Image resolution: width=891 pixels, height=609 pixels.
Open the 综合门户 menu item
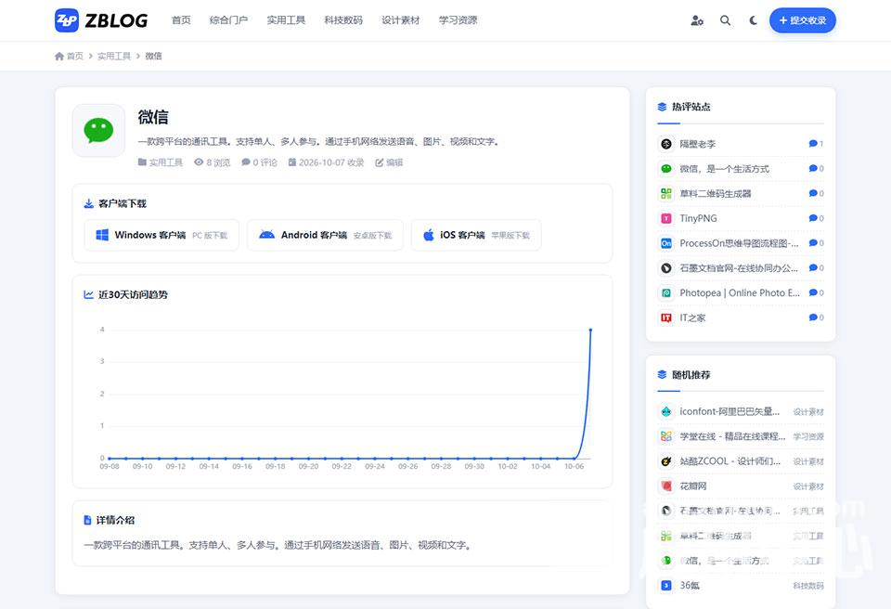[x=228, y=20]
